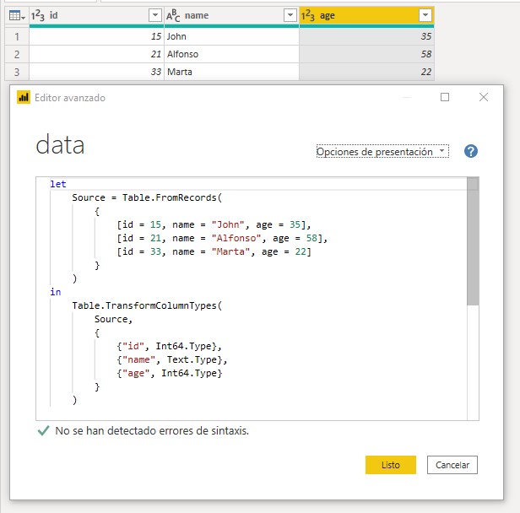Viewport: 520px width, 513px height.
Task: Open the table options menu icon
Action: pyautogui.click(x=17, y=15)
